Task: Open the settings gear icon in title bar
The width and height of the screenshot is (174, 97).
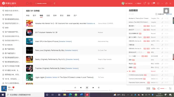Action: (x=149, y=3)
